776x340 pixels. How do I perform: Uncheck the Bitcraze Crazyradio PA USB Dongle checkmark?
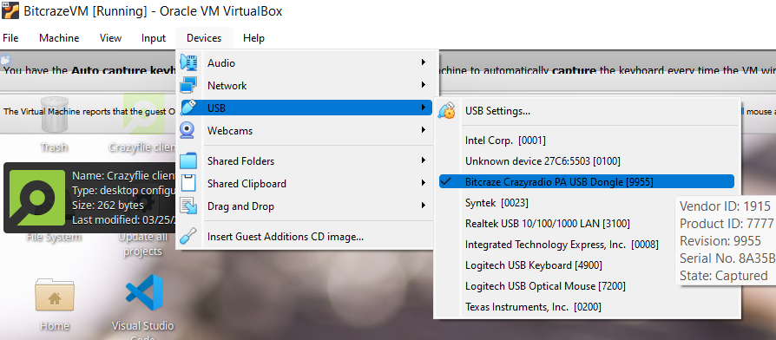(446, 182)
